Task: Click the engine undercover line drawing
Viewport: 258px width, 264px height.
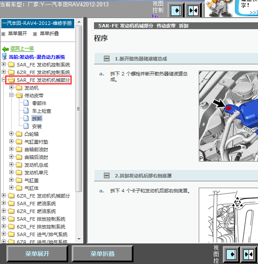Action: [228, 215]
